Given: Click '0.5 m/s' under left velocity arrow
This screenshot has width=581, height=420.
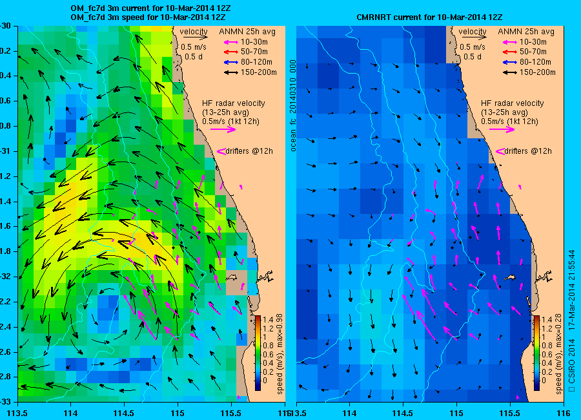Looking at the screenshot, I should coord(194,47).
